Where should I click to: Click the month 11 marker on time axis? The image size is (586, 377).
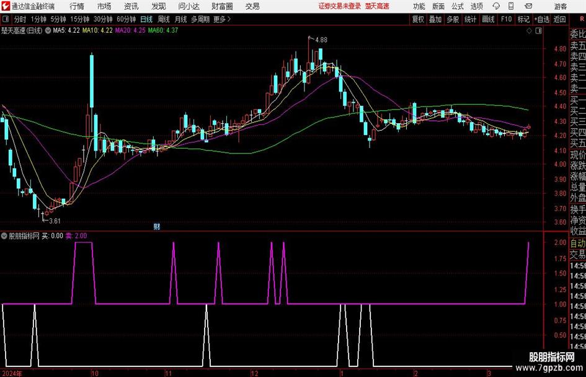[168, 373]
